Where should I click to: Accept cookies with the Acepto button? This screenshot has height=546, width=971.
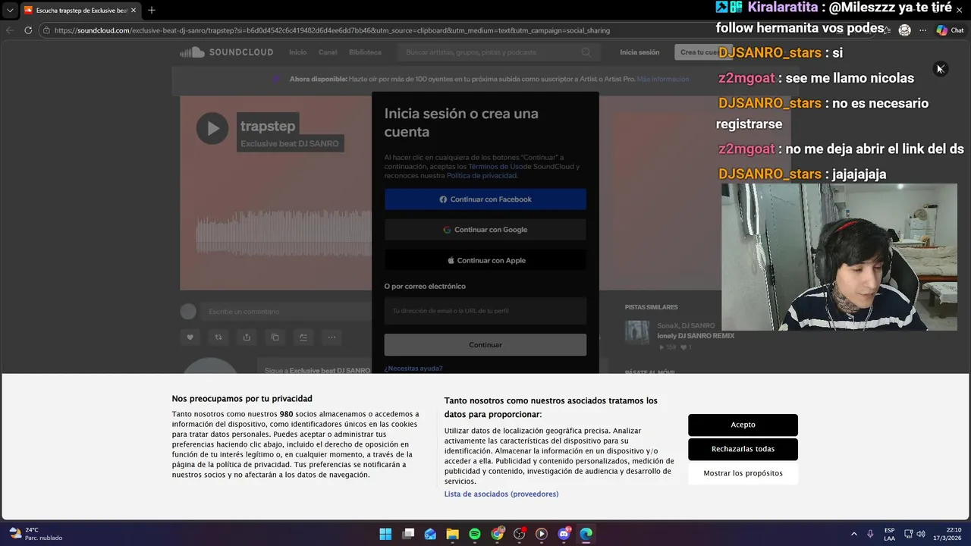pos(743,425)
